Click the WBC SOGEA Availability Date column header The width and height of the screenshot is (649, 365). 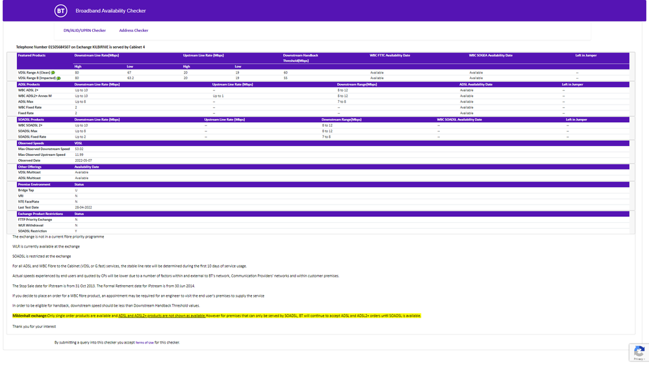(x=490, y=56)
